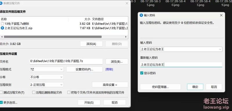This screenshot has width=232, height=111.
Task: Click 取消 in the 新建压缩文件 window
Action: click(115, 102)
